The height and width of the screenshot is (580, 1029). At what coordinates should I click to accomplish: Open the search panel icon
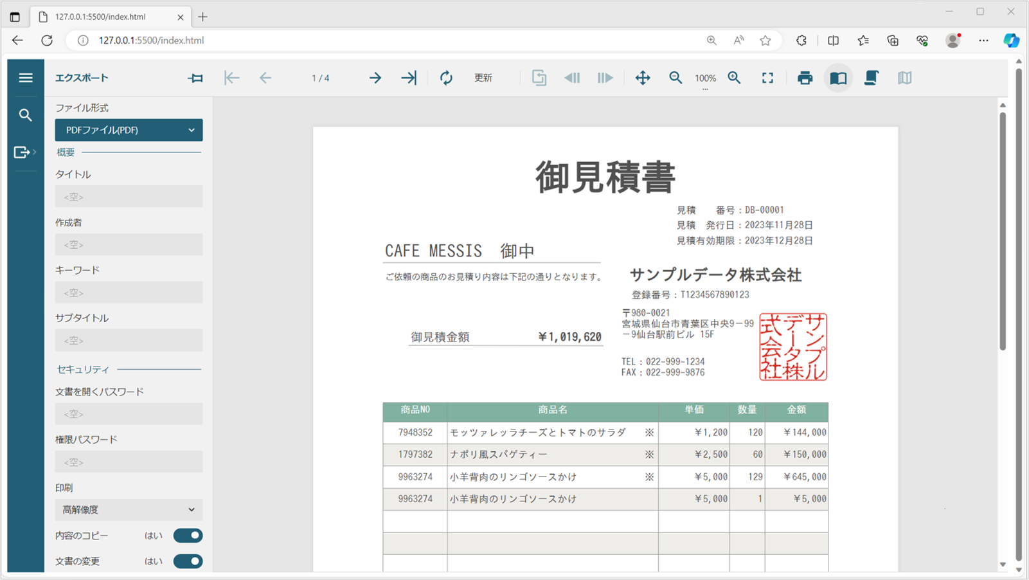[x=26, y=115]
